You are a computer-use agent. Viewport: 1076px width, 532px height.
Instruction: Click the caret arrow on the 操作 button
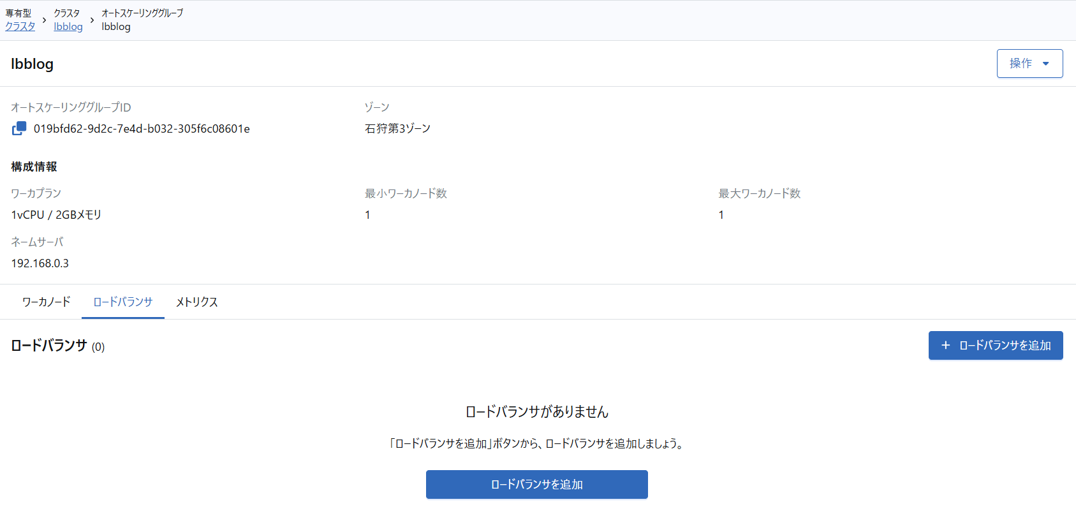pyautogui.click(x=1045, y=64)
